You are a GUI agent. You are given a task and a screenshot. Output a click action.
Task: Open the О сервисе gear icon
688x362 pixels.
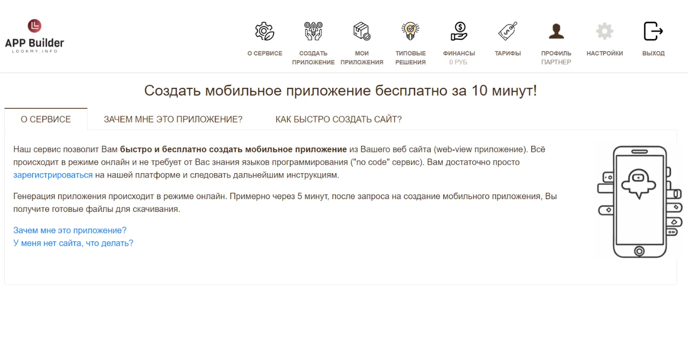[264, 31]
